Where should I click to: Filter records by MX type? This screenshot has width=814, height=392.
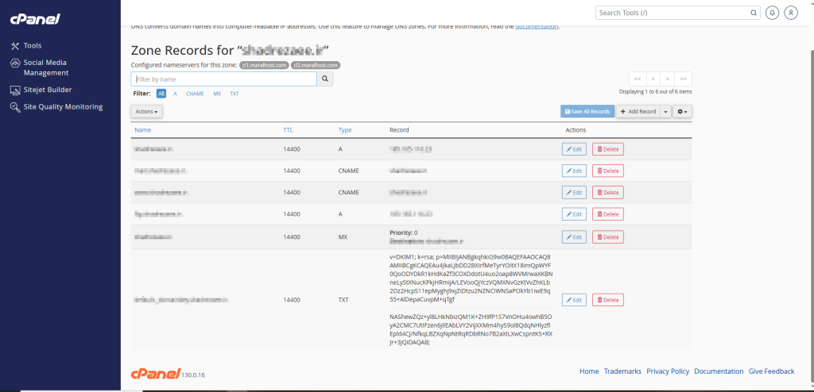(217, 94)
